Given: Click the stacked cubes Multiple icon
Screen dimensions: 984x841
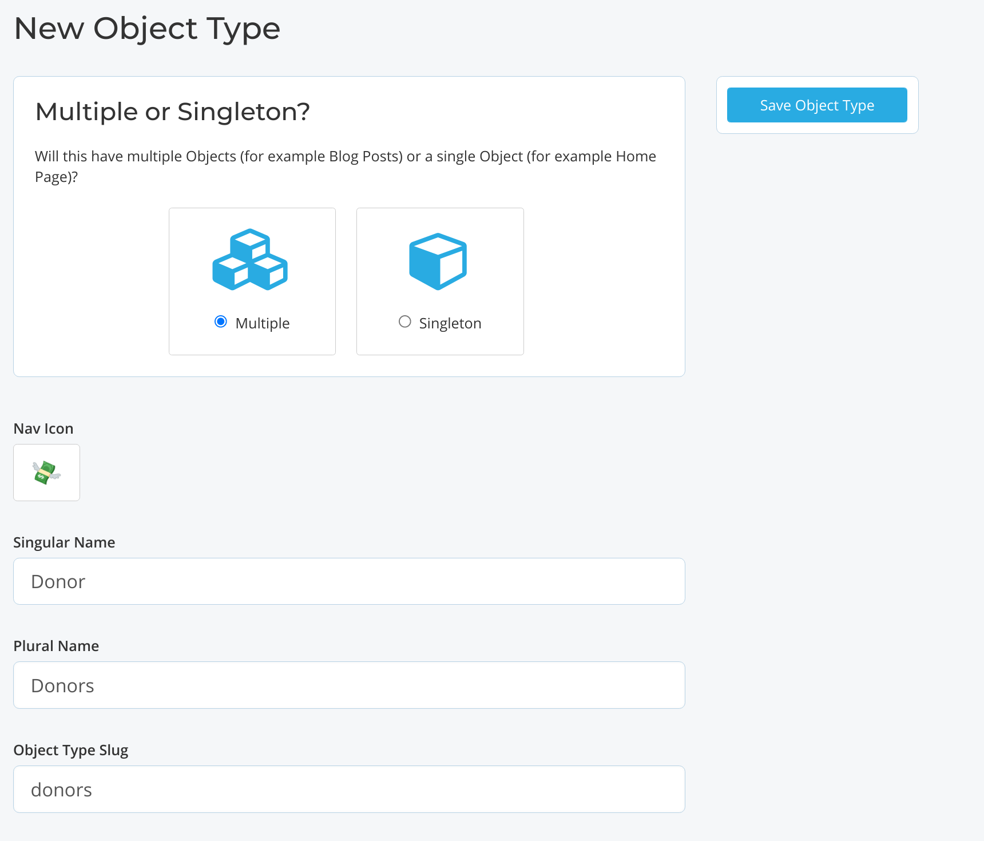Looking at the screenshot, I should pos(250,259).
